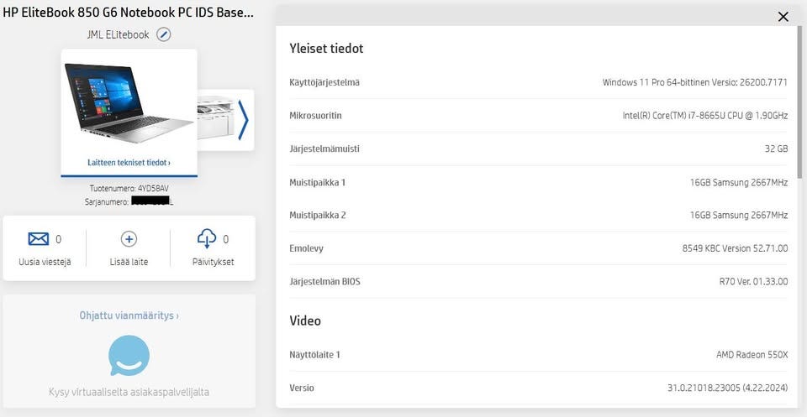This screenshot has width=807, height=417.
Task: Open the "Ohjattu vianmääritys" link
Action: coord(129,315)
